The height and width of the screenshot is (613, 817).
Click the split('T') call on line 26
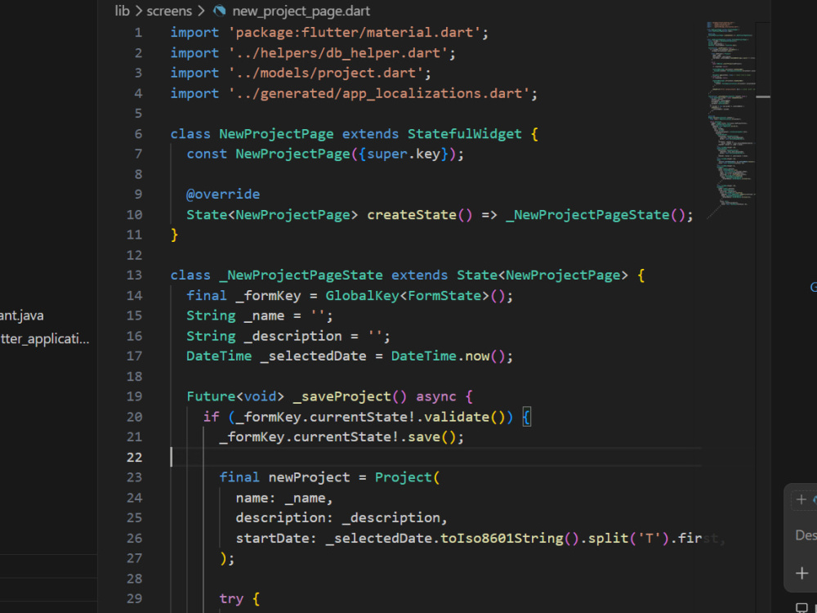[628, 538]
